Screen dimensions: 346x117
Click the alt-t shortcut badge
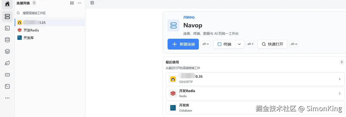[250, 44]
